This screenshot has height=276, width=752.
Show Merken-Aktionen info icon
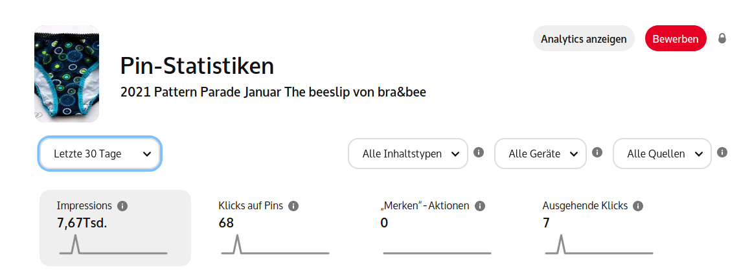click(x=479, y=207)
